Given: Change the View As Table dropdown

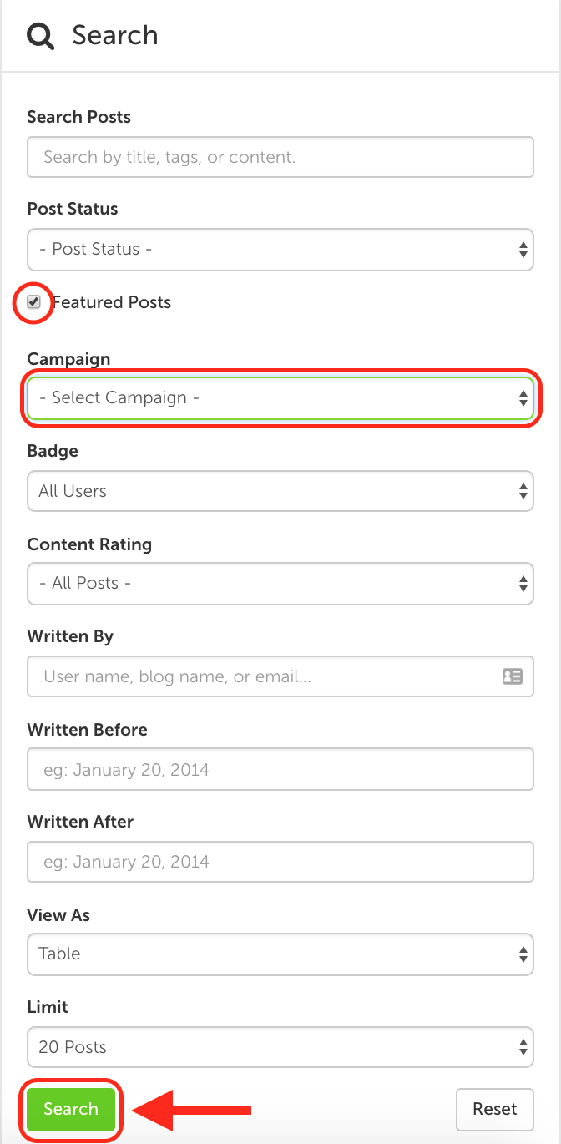Looking at the screenshot, I should 280,954.
